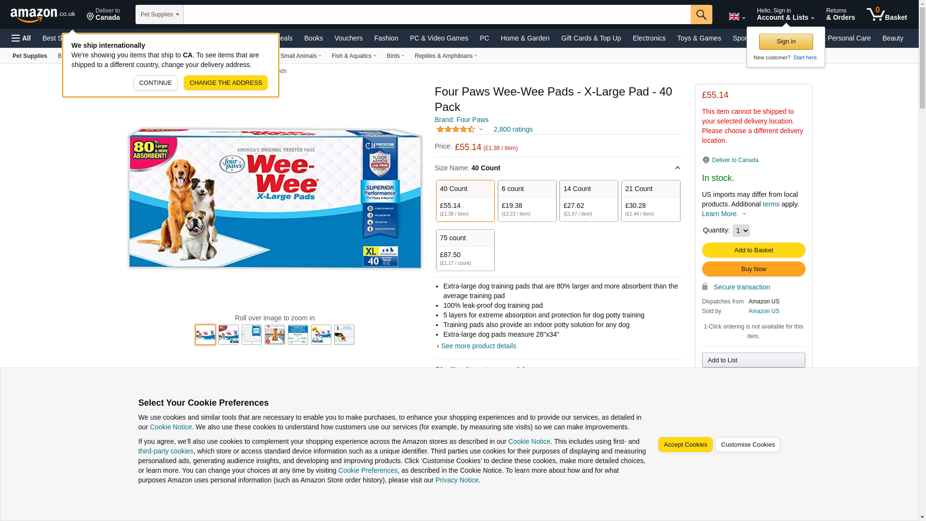Collapse the Size Name section arrow

tap(677, 168)
